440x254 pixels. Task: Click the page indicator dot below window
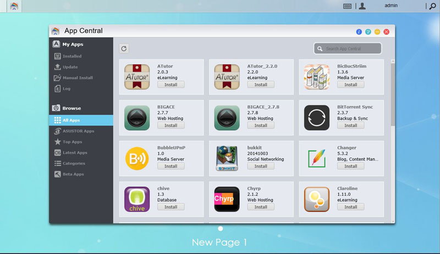coord(221,229)
